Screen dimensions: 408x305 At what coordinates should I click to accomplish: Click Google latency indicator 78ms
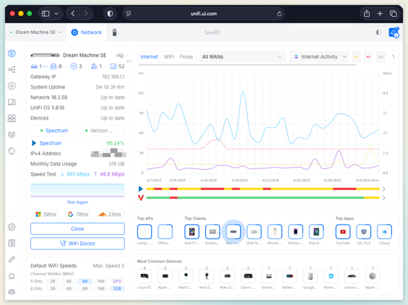pyautogui.click(x=78, y=214)
